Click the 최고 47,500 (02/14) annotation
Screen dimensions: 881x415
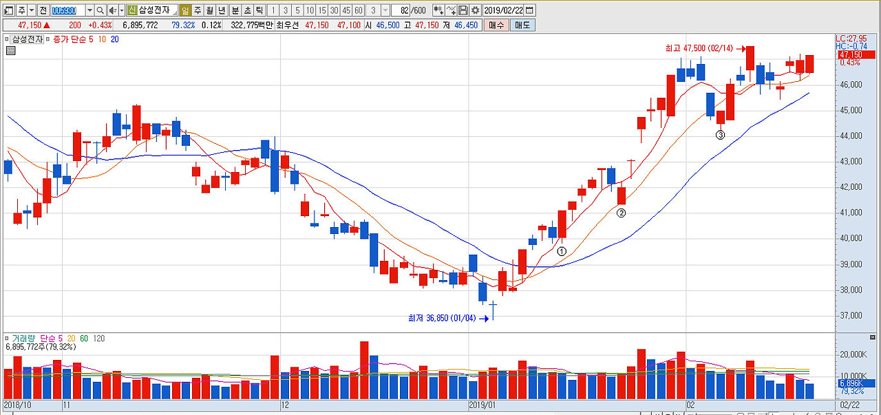coord(699,48)
